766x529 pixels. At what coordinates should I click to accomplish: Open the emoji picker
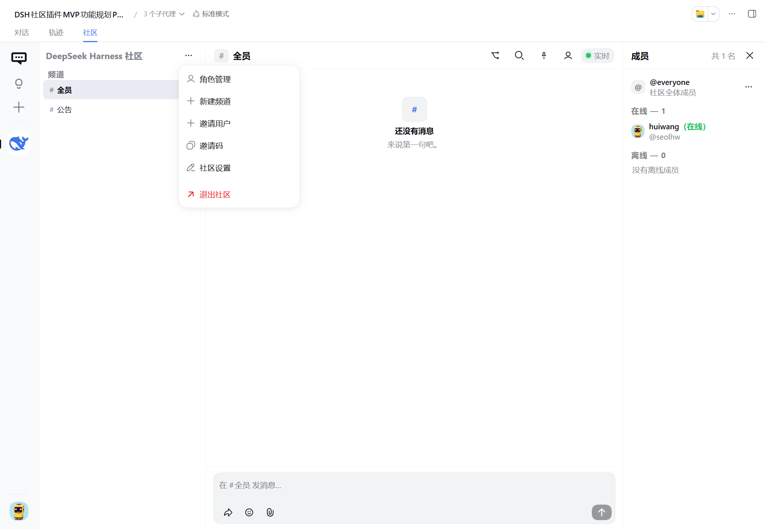[x=249, y=512]
